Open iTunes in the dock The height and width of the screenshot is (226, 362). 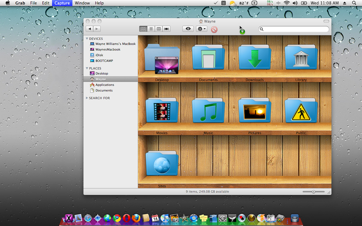pyautogui.click(x=165, y=218)
